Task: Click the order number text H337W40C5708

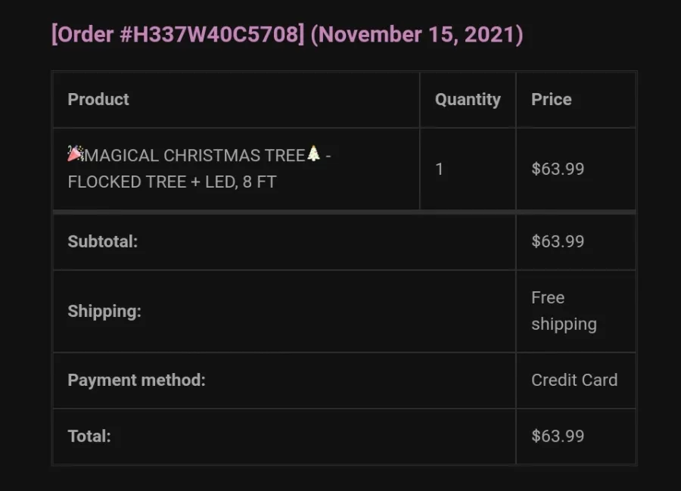Action: click(x=216, y=34)
